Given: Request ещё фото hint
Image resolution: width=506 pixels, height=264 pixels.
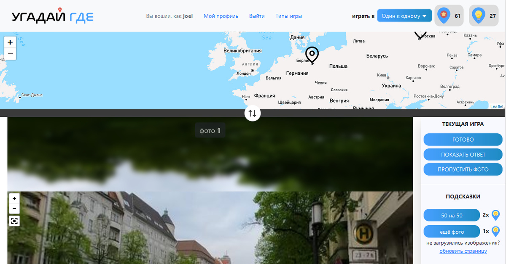Looking at the screenshot, I should tap(452, 232).
